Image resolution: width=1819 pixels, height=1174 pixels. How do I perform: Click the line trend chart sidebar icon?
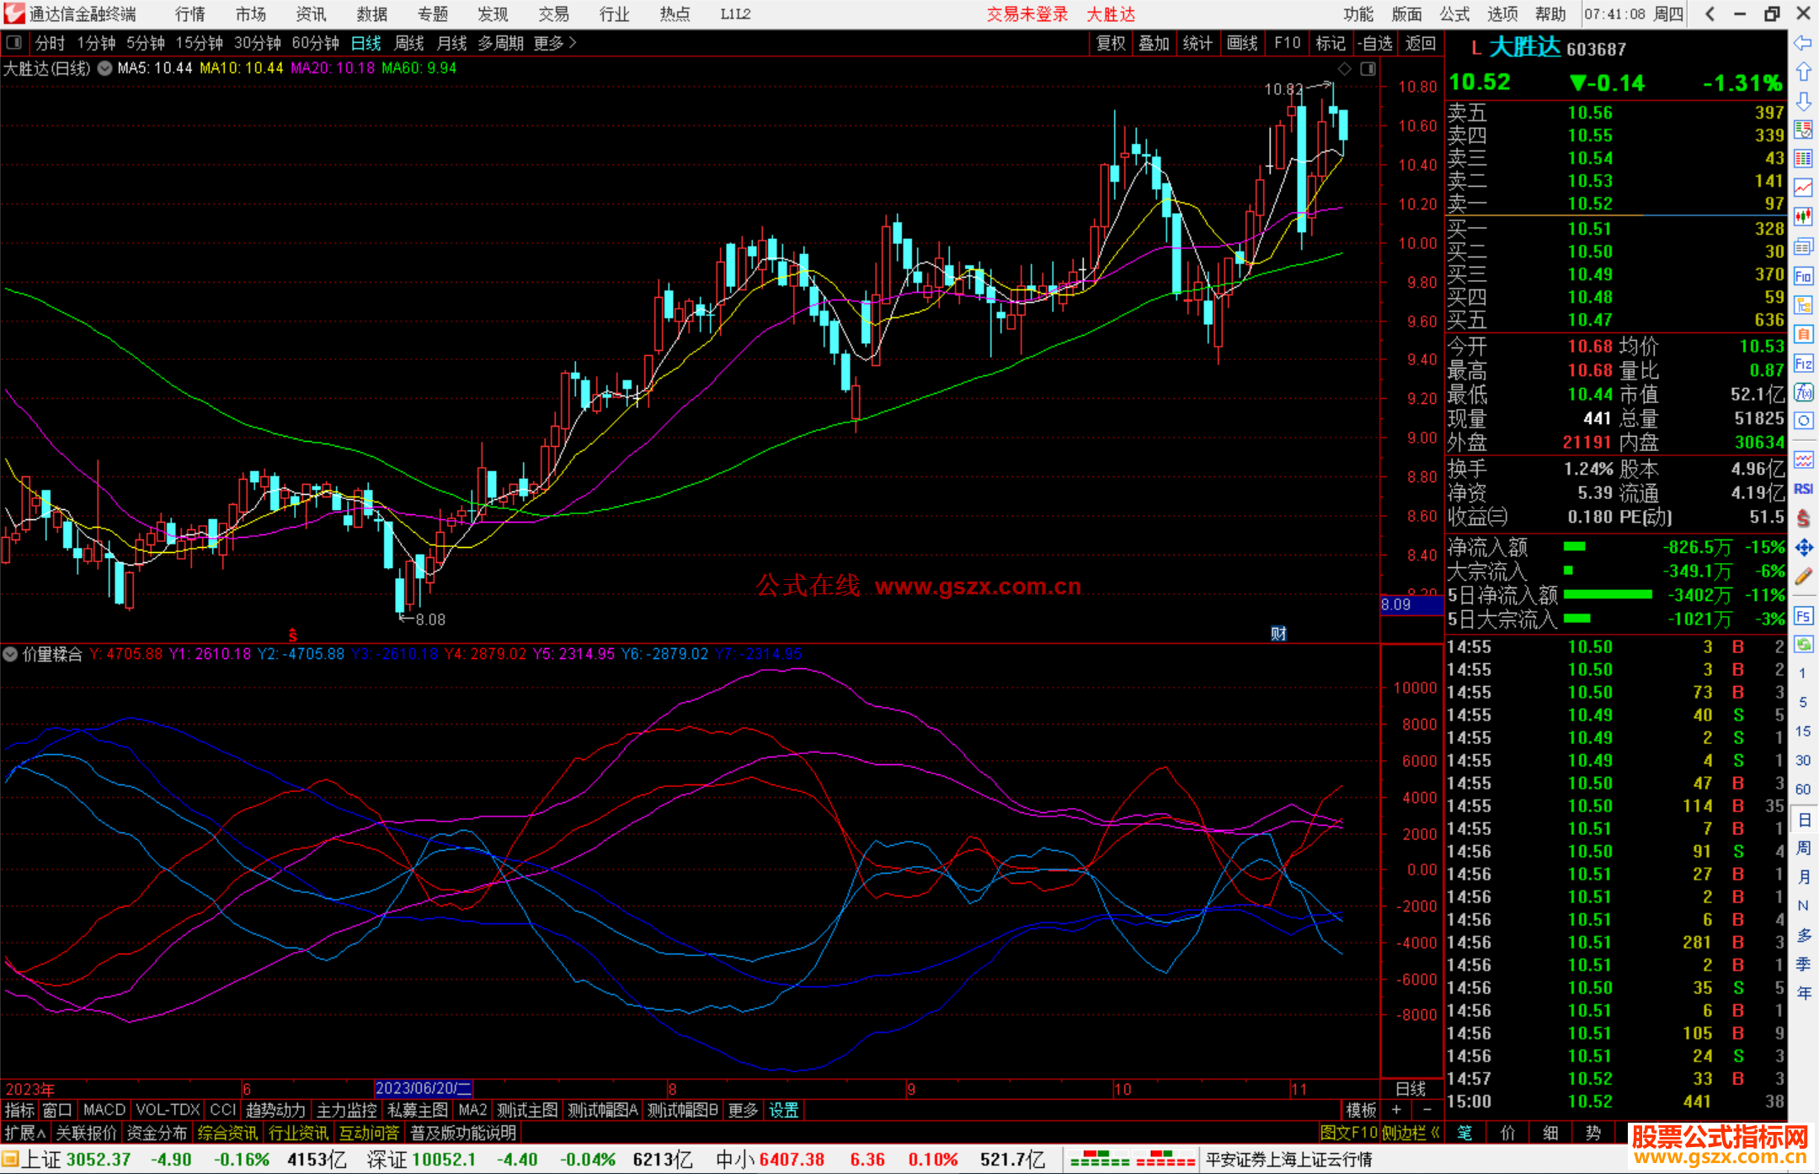(1803, 188)
